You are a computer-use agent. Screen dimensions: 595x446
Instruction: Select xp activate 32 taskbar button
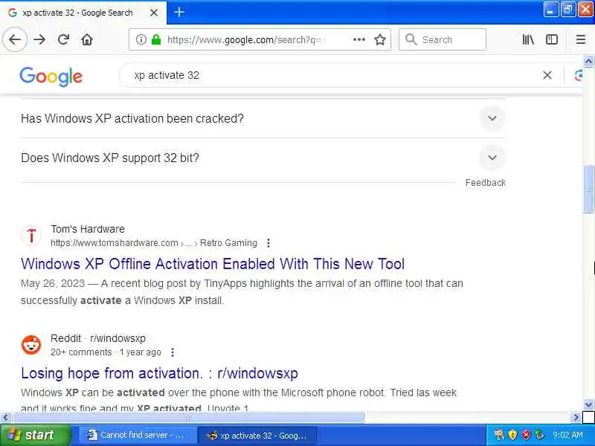click(x=257, y=435)
